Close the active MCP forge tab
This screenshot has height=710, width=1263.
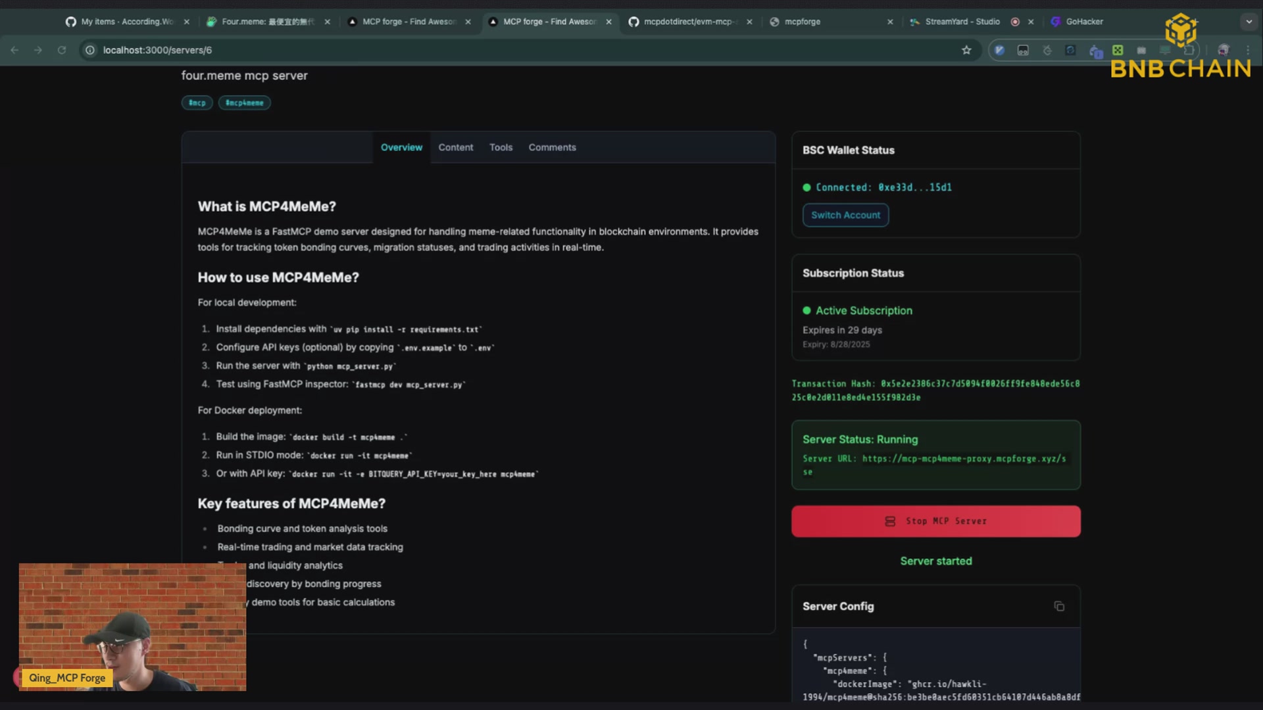click(608, 22)
